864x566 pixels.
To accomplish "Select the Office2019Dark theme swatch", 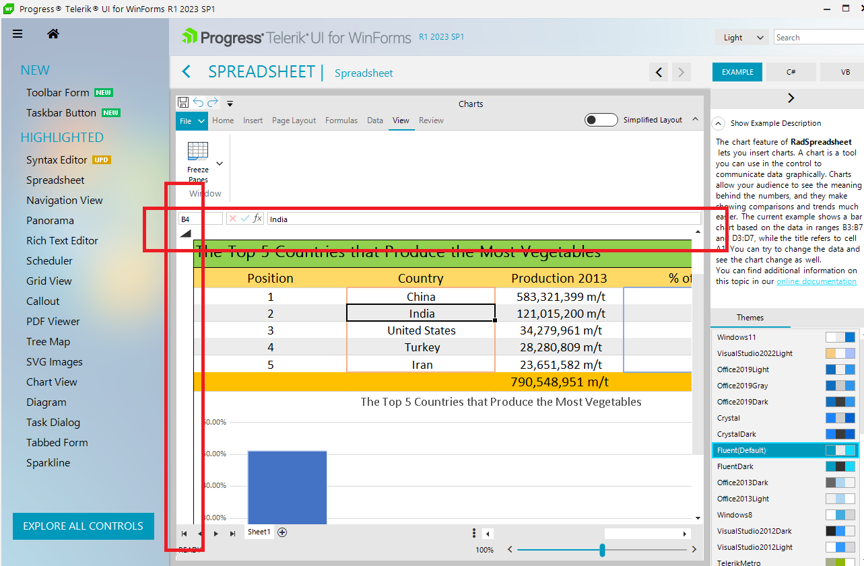I will point(840,402).
